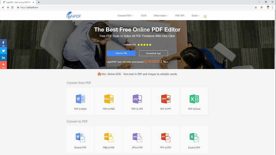This screenshot has width=276, height=155.
Task: Click the 67658052 processed files counter
Action: (153, 61)
